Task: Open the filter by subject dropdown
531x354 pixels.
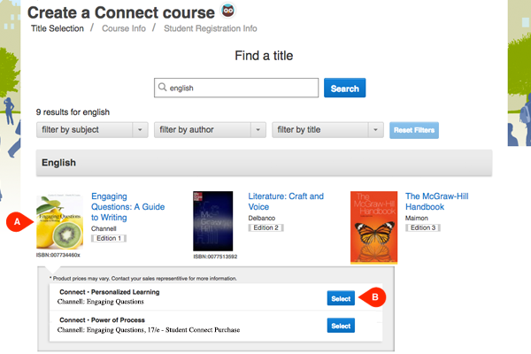Action: click(92, 130)
